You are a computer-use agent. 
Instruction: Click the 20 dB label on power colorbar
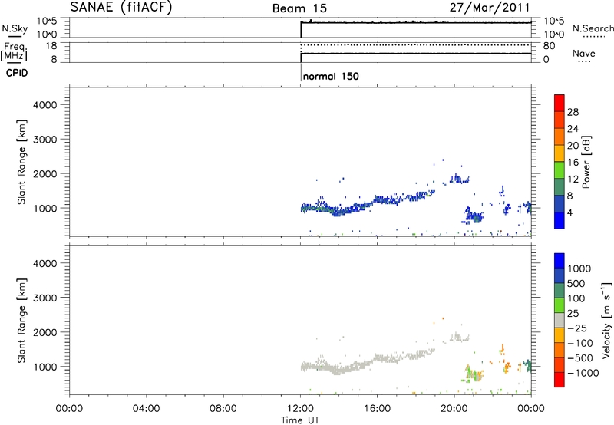(573, 146)
